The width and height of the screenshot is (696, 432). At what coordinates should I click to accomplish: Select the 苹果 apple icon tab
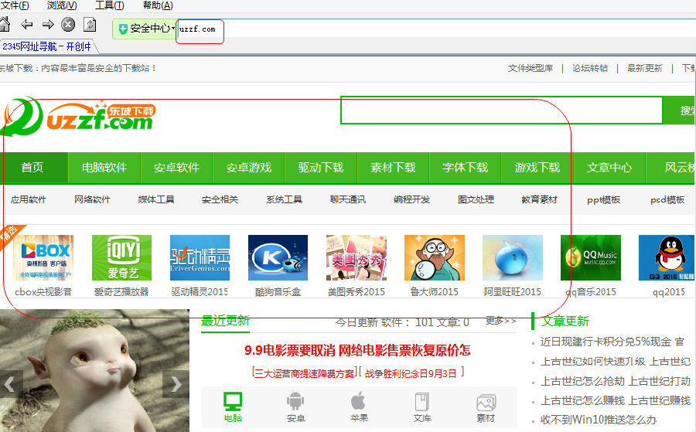coord(359,406)
